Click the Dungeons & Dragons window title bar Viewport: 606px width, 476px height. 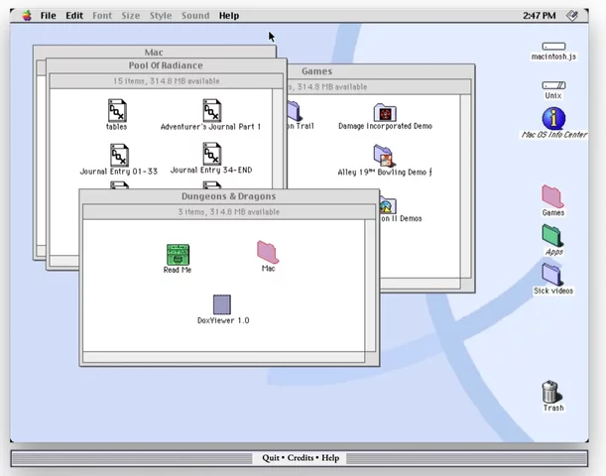[x=229, y=196]
